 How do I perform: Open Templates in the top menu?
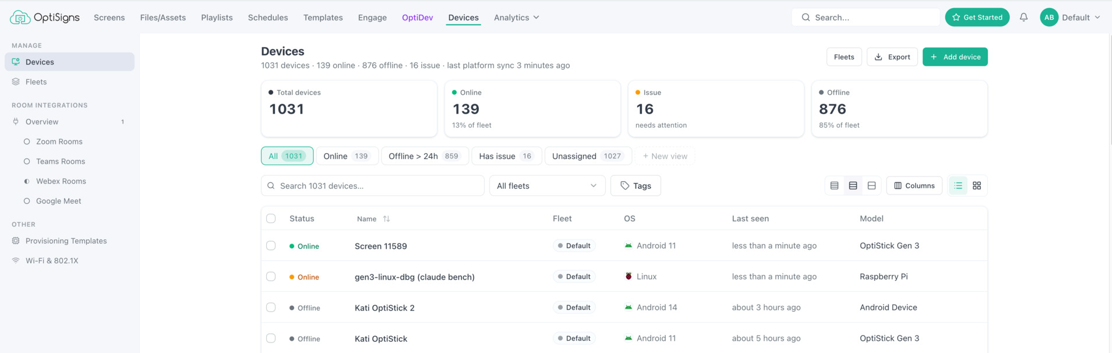point(323,17)
